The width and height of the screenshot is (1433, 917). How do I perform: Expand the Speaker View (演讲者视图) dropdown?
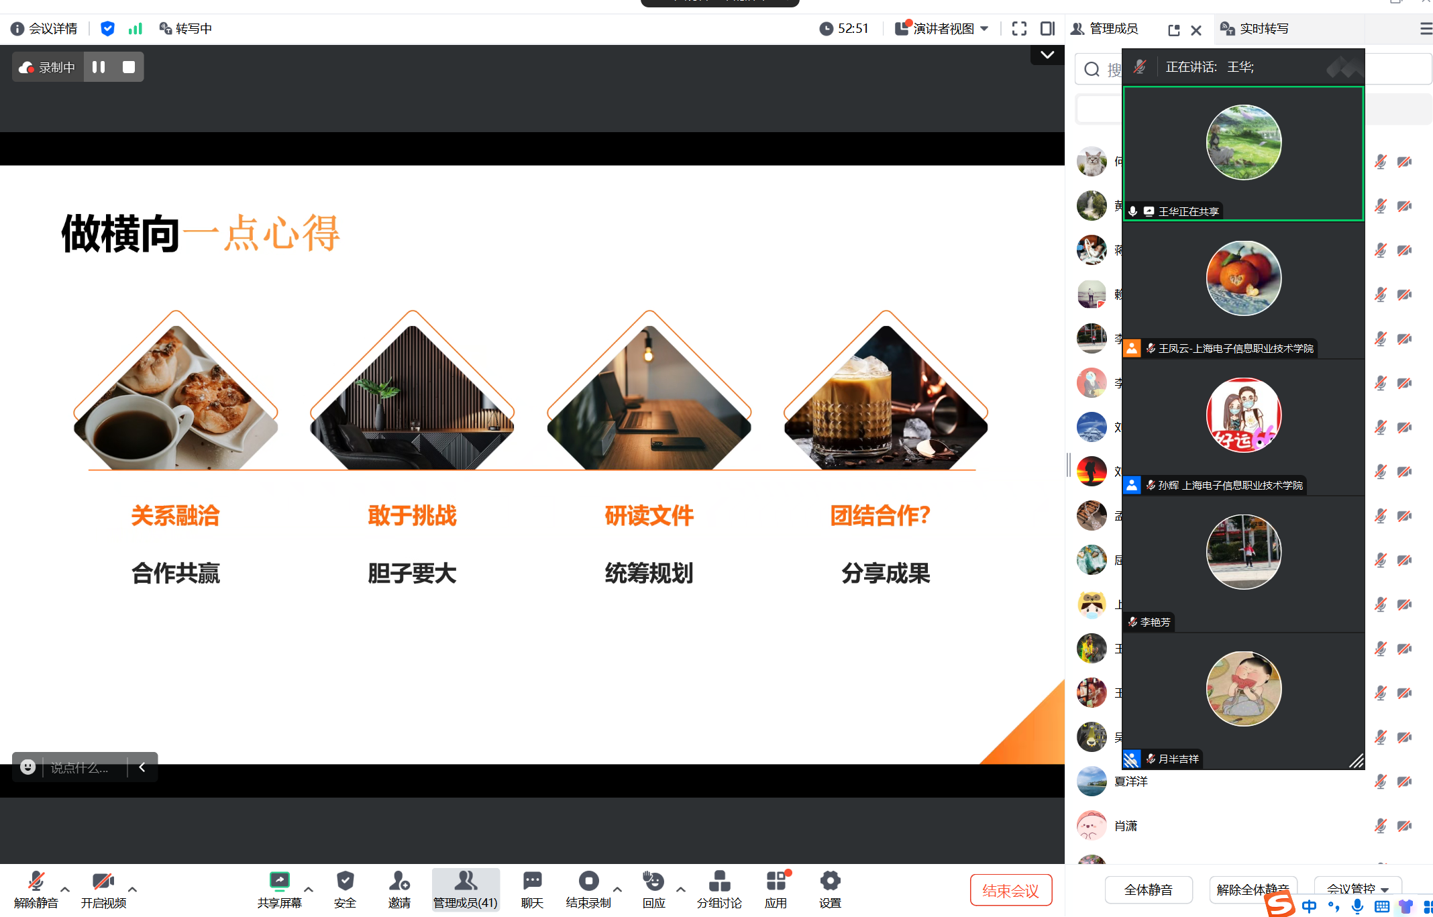pyautogui.click(x=943, y=28)
